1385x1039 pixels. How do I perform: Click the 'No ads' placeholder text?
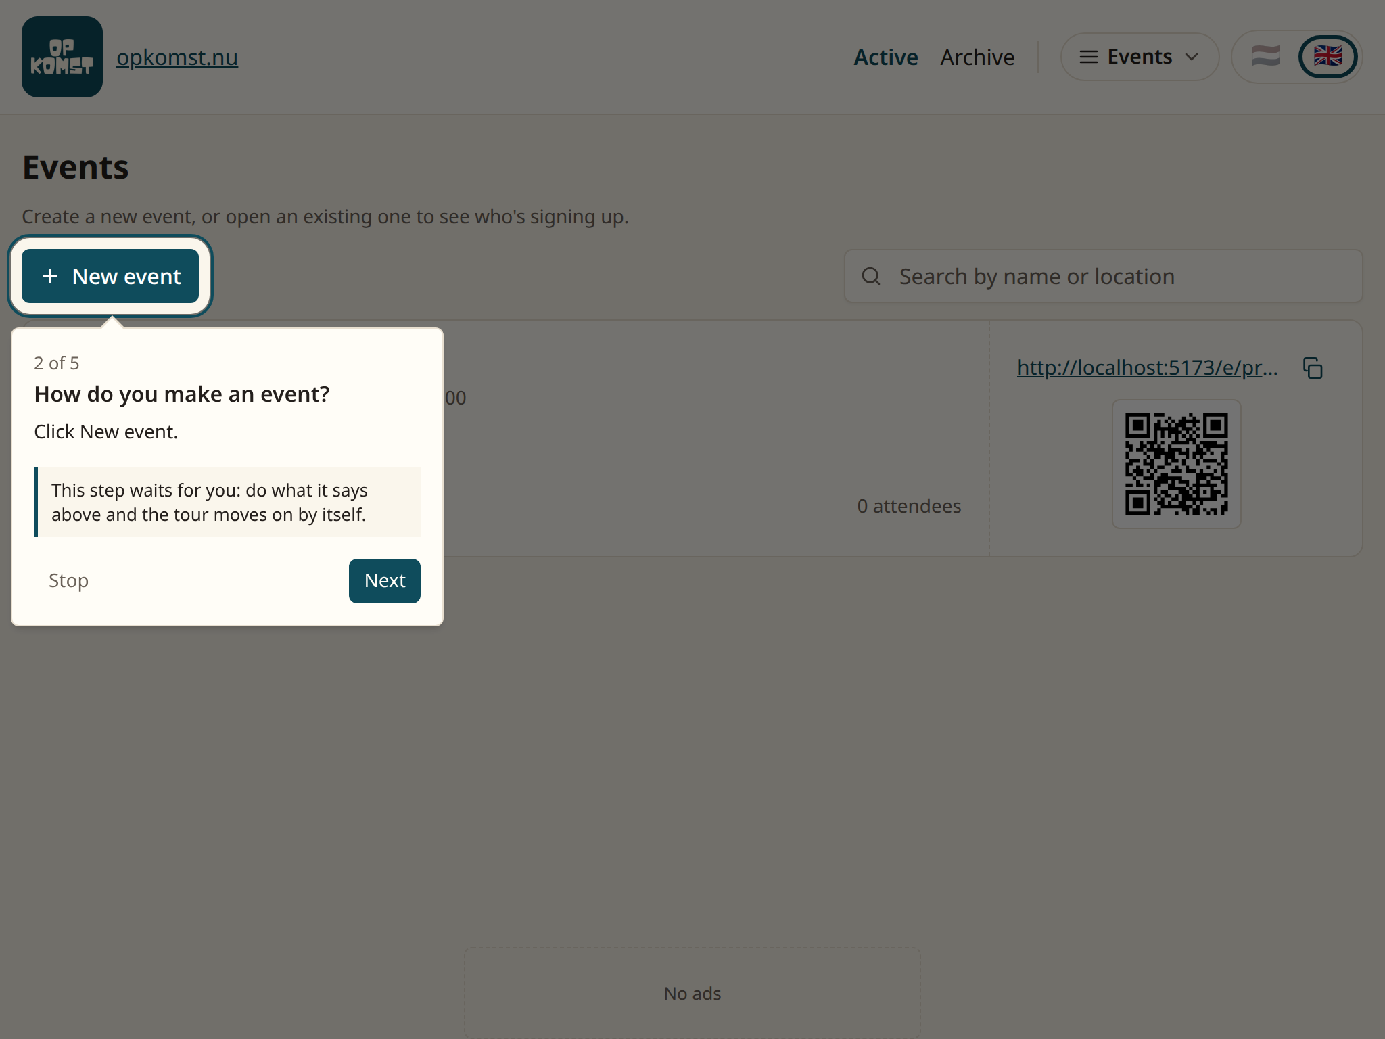(x=692, y=993)
